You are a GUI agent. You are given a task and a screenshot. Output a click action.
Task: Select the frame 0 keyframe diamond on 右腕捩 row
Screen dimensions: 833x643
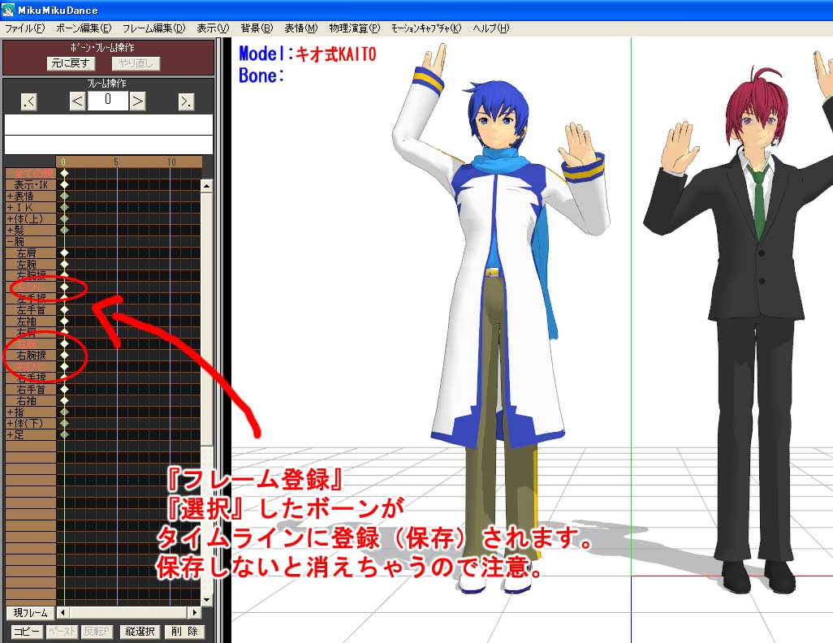click(x=64, y=355)
